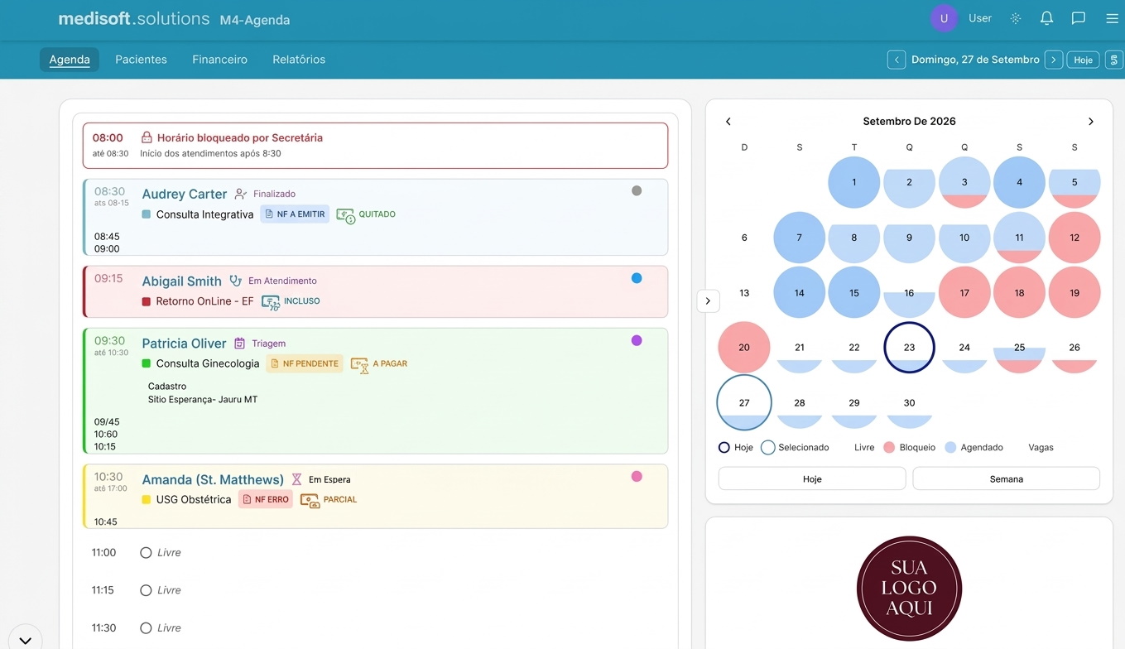Click Audrey Carter's Finalizado status icon
Viewport: 1125px width, 649px height.
[241, 194]
